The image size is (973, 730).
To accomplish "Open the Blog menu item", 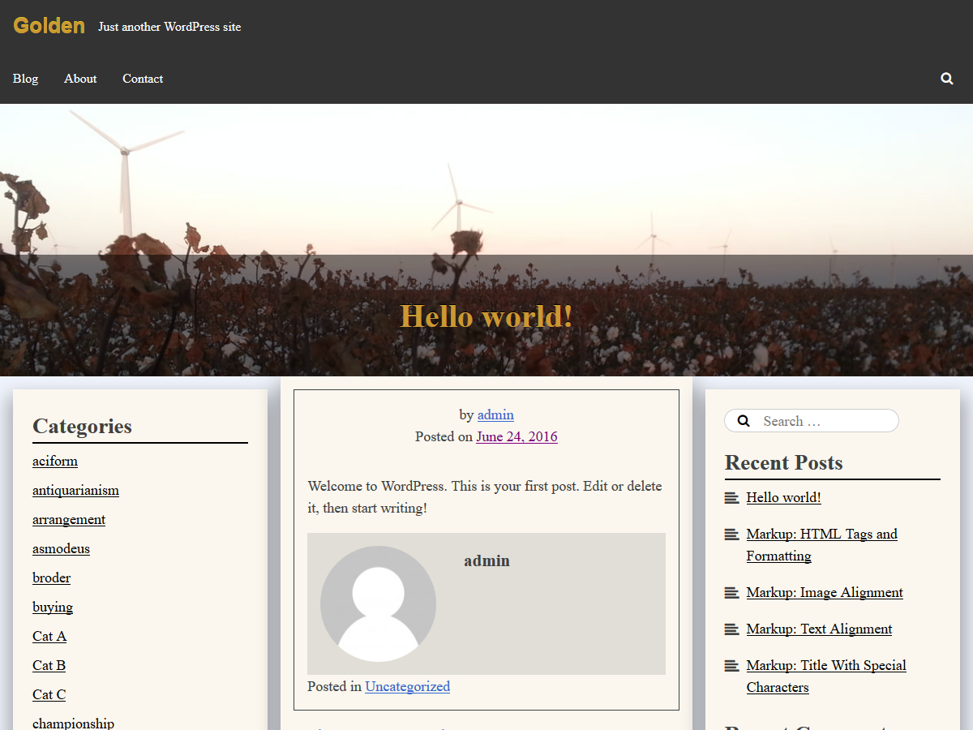I will click(25, 79).
